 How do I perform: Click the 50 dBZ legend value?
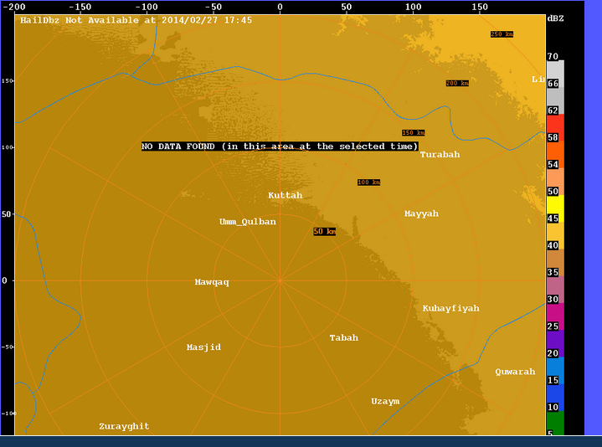click(x=553, y=191)
